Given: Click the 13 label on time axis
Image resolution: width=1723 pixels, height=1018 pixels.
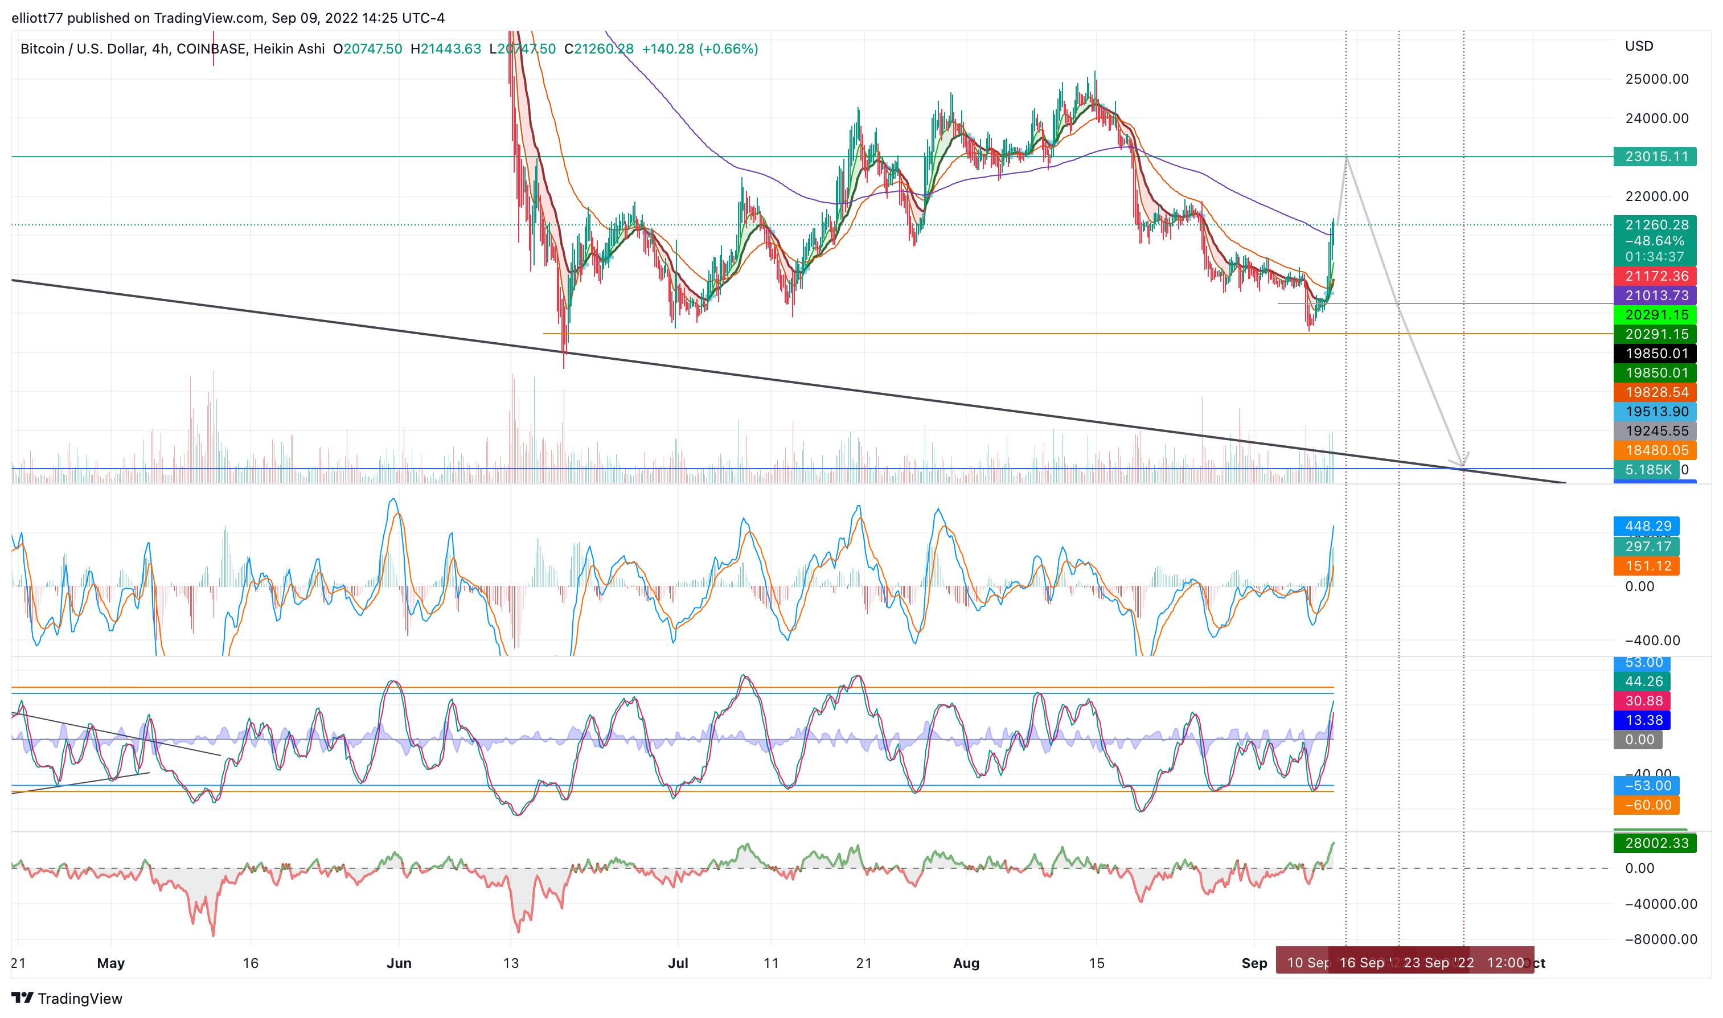Looking at the screenshot, I should click(x=511, y=963).
